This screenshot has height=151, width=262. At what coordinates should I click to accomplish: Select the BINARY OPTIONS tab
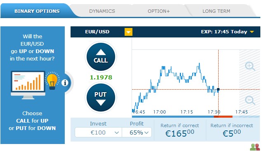pyautogui.click(x=37, y=11)
